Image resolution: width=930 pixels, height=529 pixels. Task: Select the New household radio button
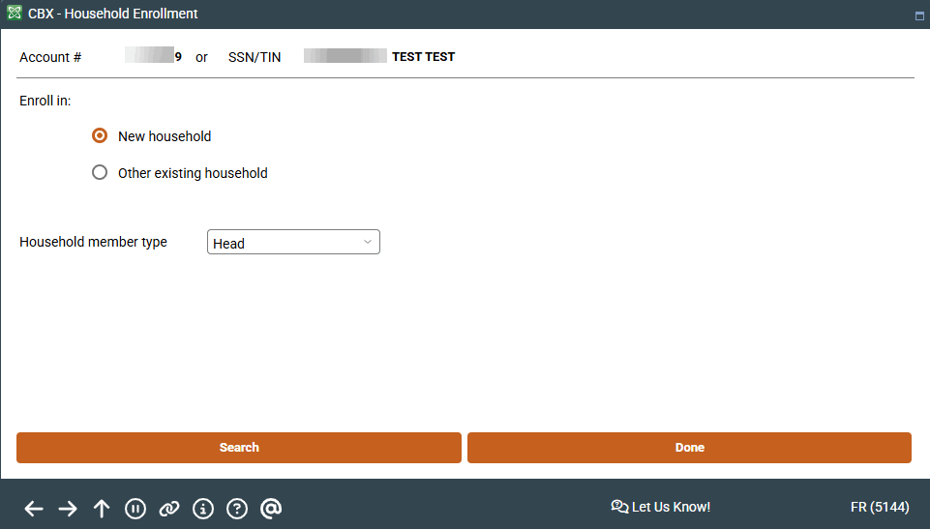click(x=100, y=136)
